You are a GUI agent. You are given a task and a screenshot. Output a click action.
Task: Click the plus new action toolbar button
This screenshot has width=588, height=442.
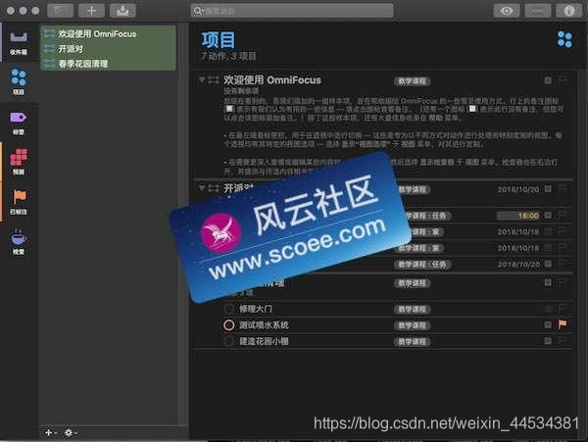[91, 11]
